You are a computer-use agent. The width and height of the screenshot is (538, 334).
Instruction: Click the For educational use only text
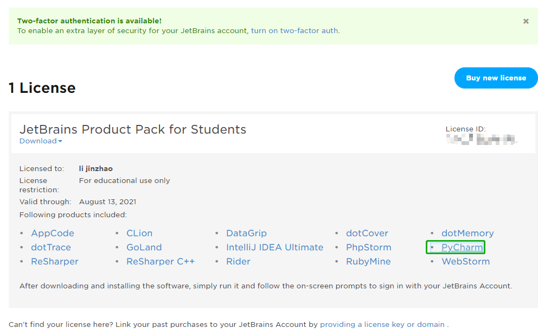coord(124,180)
